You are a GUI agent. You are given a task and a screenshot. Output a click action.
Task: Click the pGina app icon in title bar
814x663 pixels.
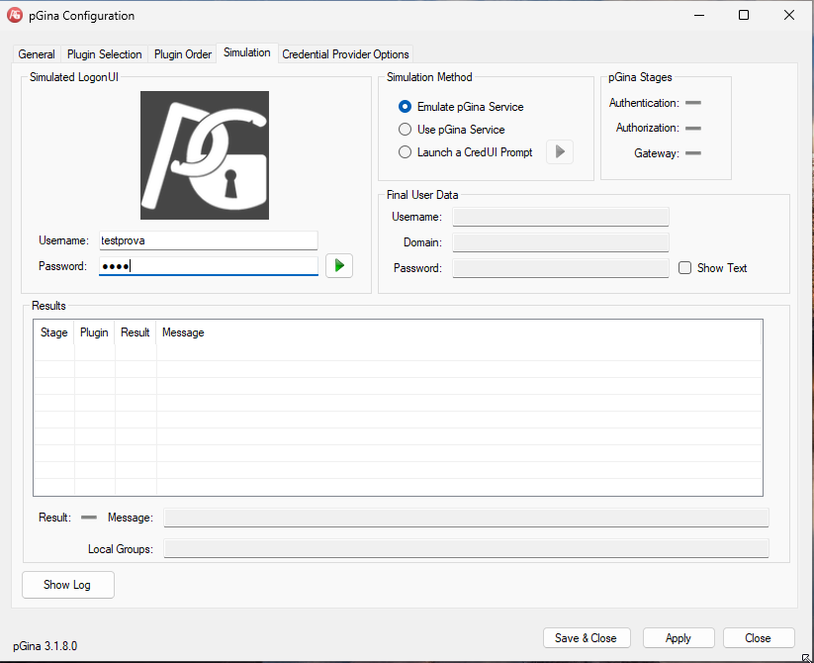(15, 15)
